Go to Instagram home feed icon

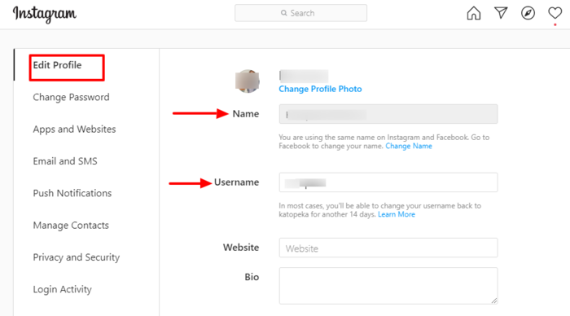click(x=473, y=13)
